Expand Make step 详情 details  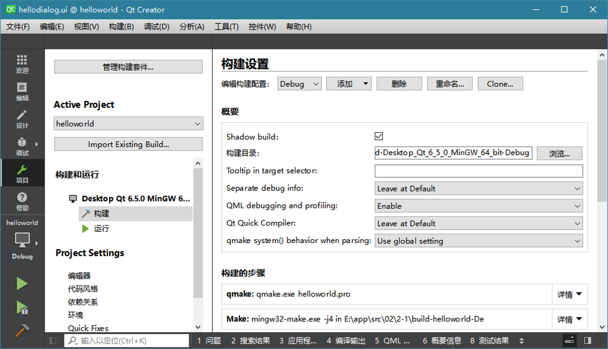coord(570,319)
